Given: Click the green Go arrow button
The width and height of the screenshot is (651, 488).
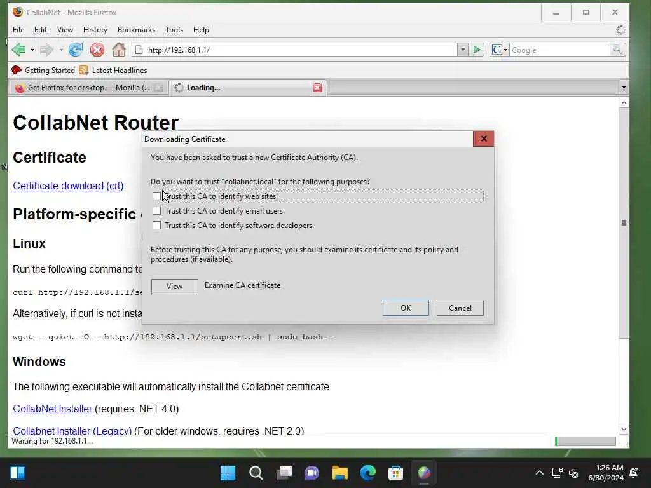Looking at the screenshot, I should pos(477,50).
